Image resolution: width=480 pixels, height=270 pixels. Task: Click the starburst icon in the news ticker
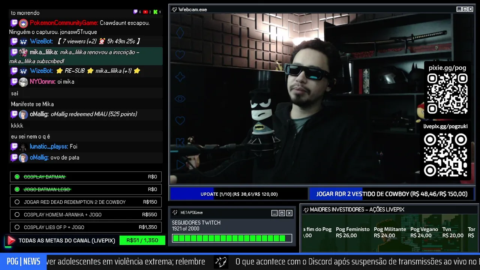click(x=221, y=262)
